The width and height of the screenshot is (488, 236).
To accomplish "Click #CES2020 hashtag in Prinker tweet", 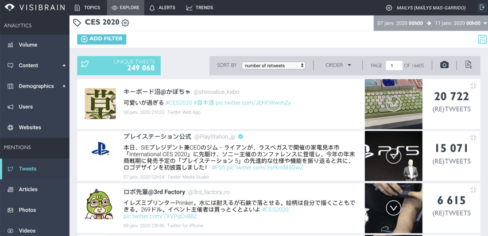I will [275, 210].
